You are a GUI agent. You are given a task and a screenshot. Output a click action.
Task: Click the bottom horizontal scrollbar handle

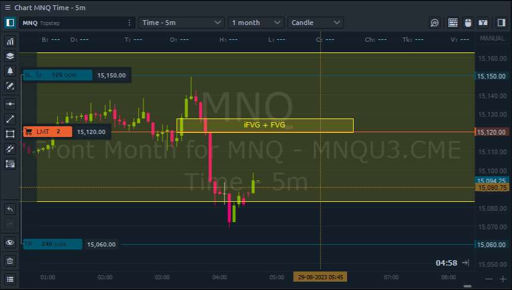coord(467,286)
